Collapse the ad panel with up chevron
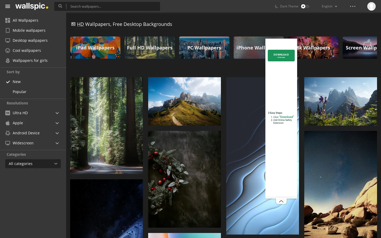381x238 pixels. tap(281, 201)
